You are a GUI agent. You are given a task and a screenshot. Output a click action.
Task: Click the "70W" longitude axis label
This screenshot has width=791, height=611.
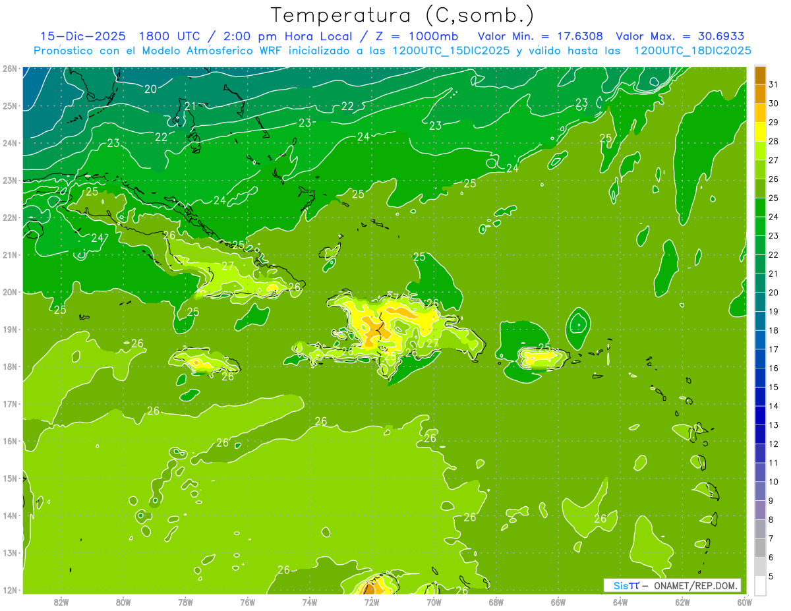(434, 602)
